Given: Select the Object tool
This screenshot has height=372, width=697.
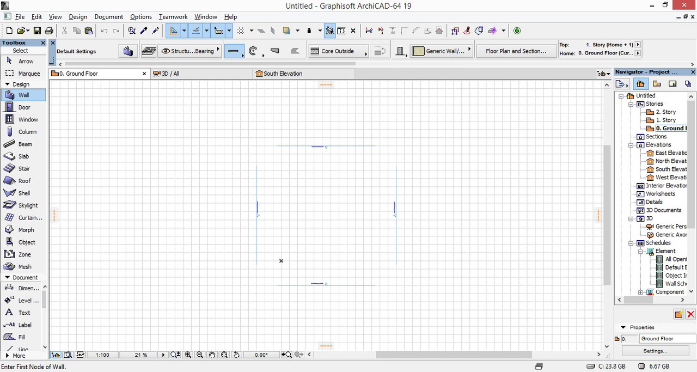Looking at the screenshot, I should pos(23,242).
